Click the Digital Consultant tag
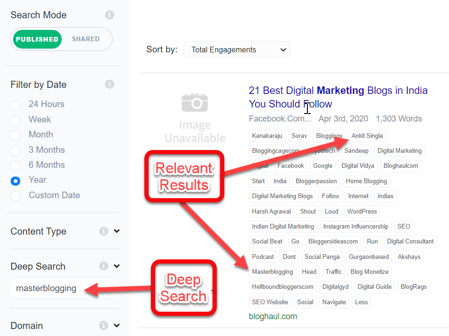This screenshot has width=449, height=336. (410, 242)
